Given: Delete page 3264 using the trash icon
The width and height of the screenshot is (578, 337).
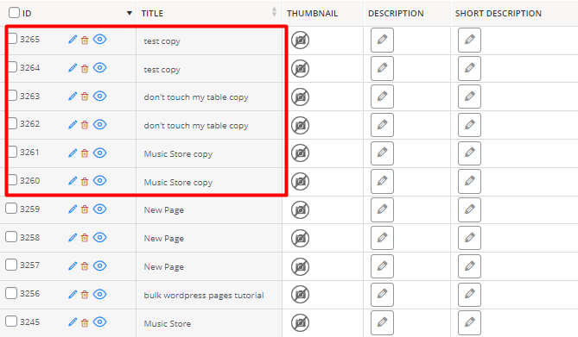Looking at the screenshot, I should (85, 68).
